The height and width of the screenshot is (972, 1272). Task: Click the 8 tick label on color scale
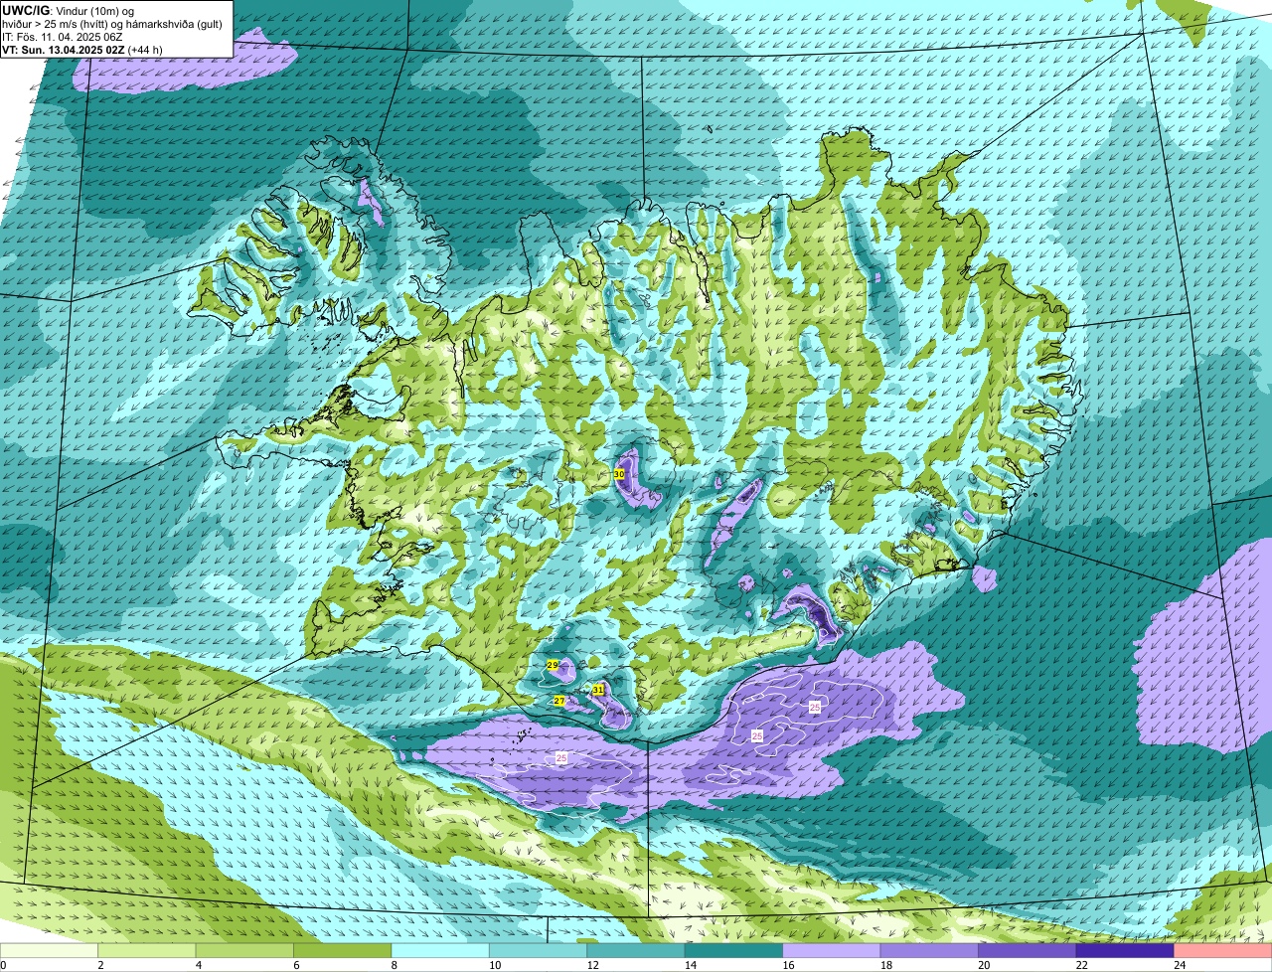coord(394,965)
